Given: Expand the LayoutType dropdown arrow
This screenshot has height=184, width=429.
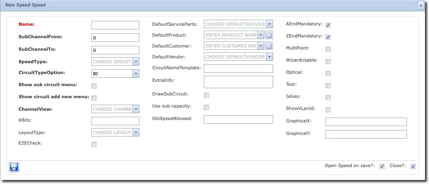Looking at the screenshot, I should pos(136,132).
